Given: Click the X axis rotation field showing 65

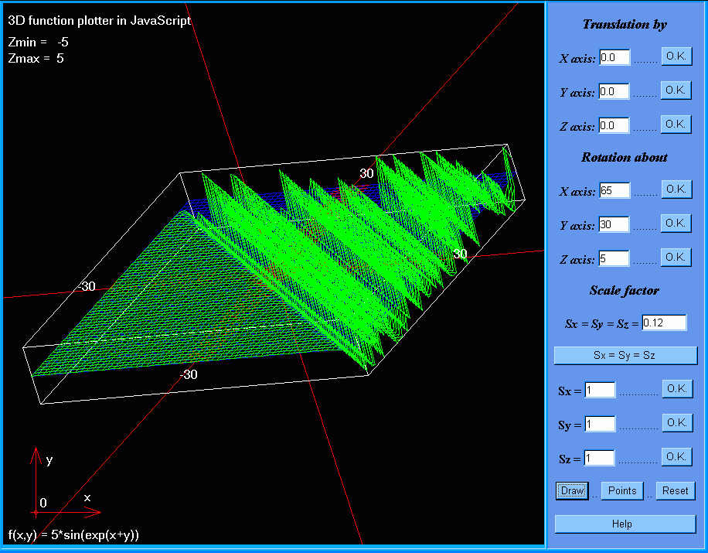Looking at the screenshot, I should (x=614, y=191).
